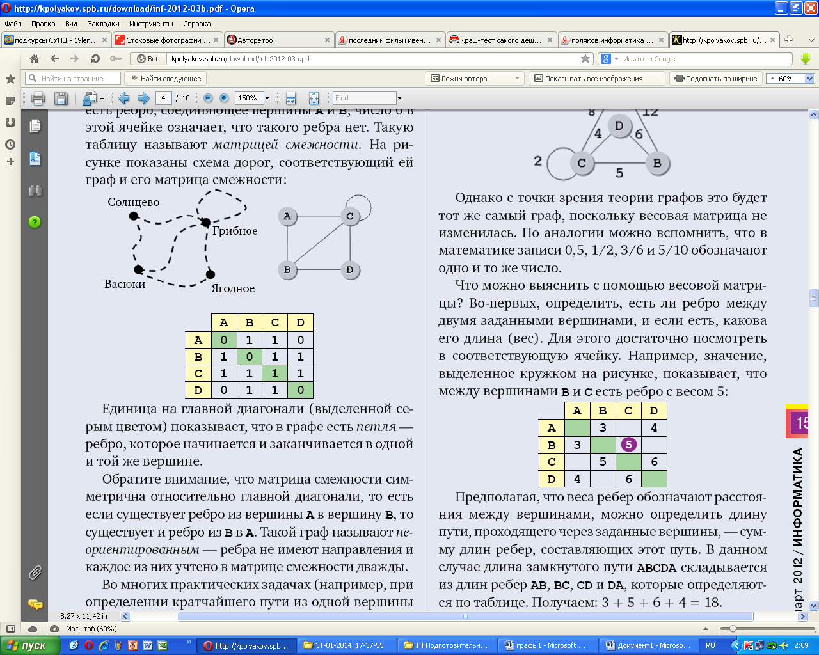This screenshot has height=655, width=819.
Task: Open the Закладки menu
Action: 104,24
